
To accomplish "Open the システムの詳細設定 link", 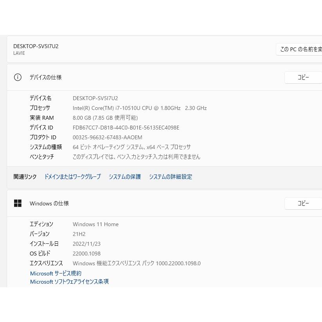I will [x=170, y=177].
